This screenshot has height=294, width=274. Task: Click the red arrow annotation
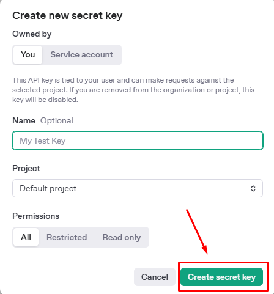[x=197, y=232]
